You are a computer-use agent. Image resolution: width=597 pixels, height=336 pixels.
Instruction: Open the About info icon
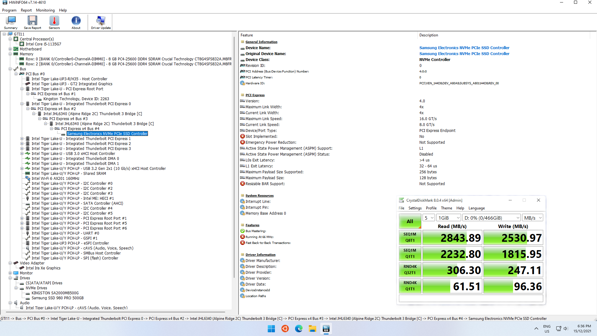click(76, 22)
